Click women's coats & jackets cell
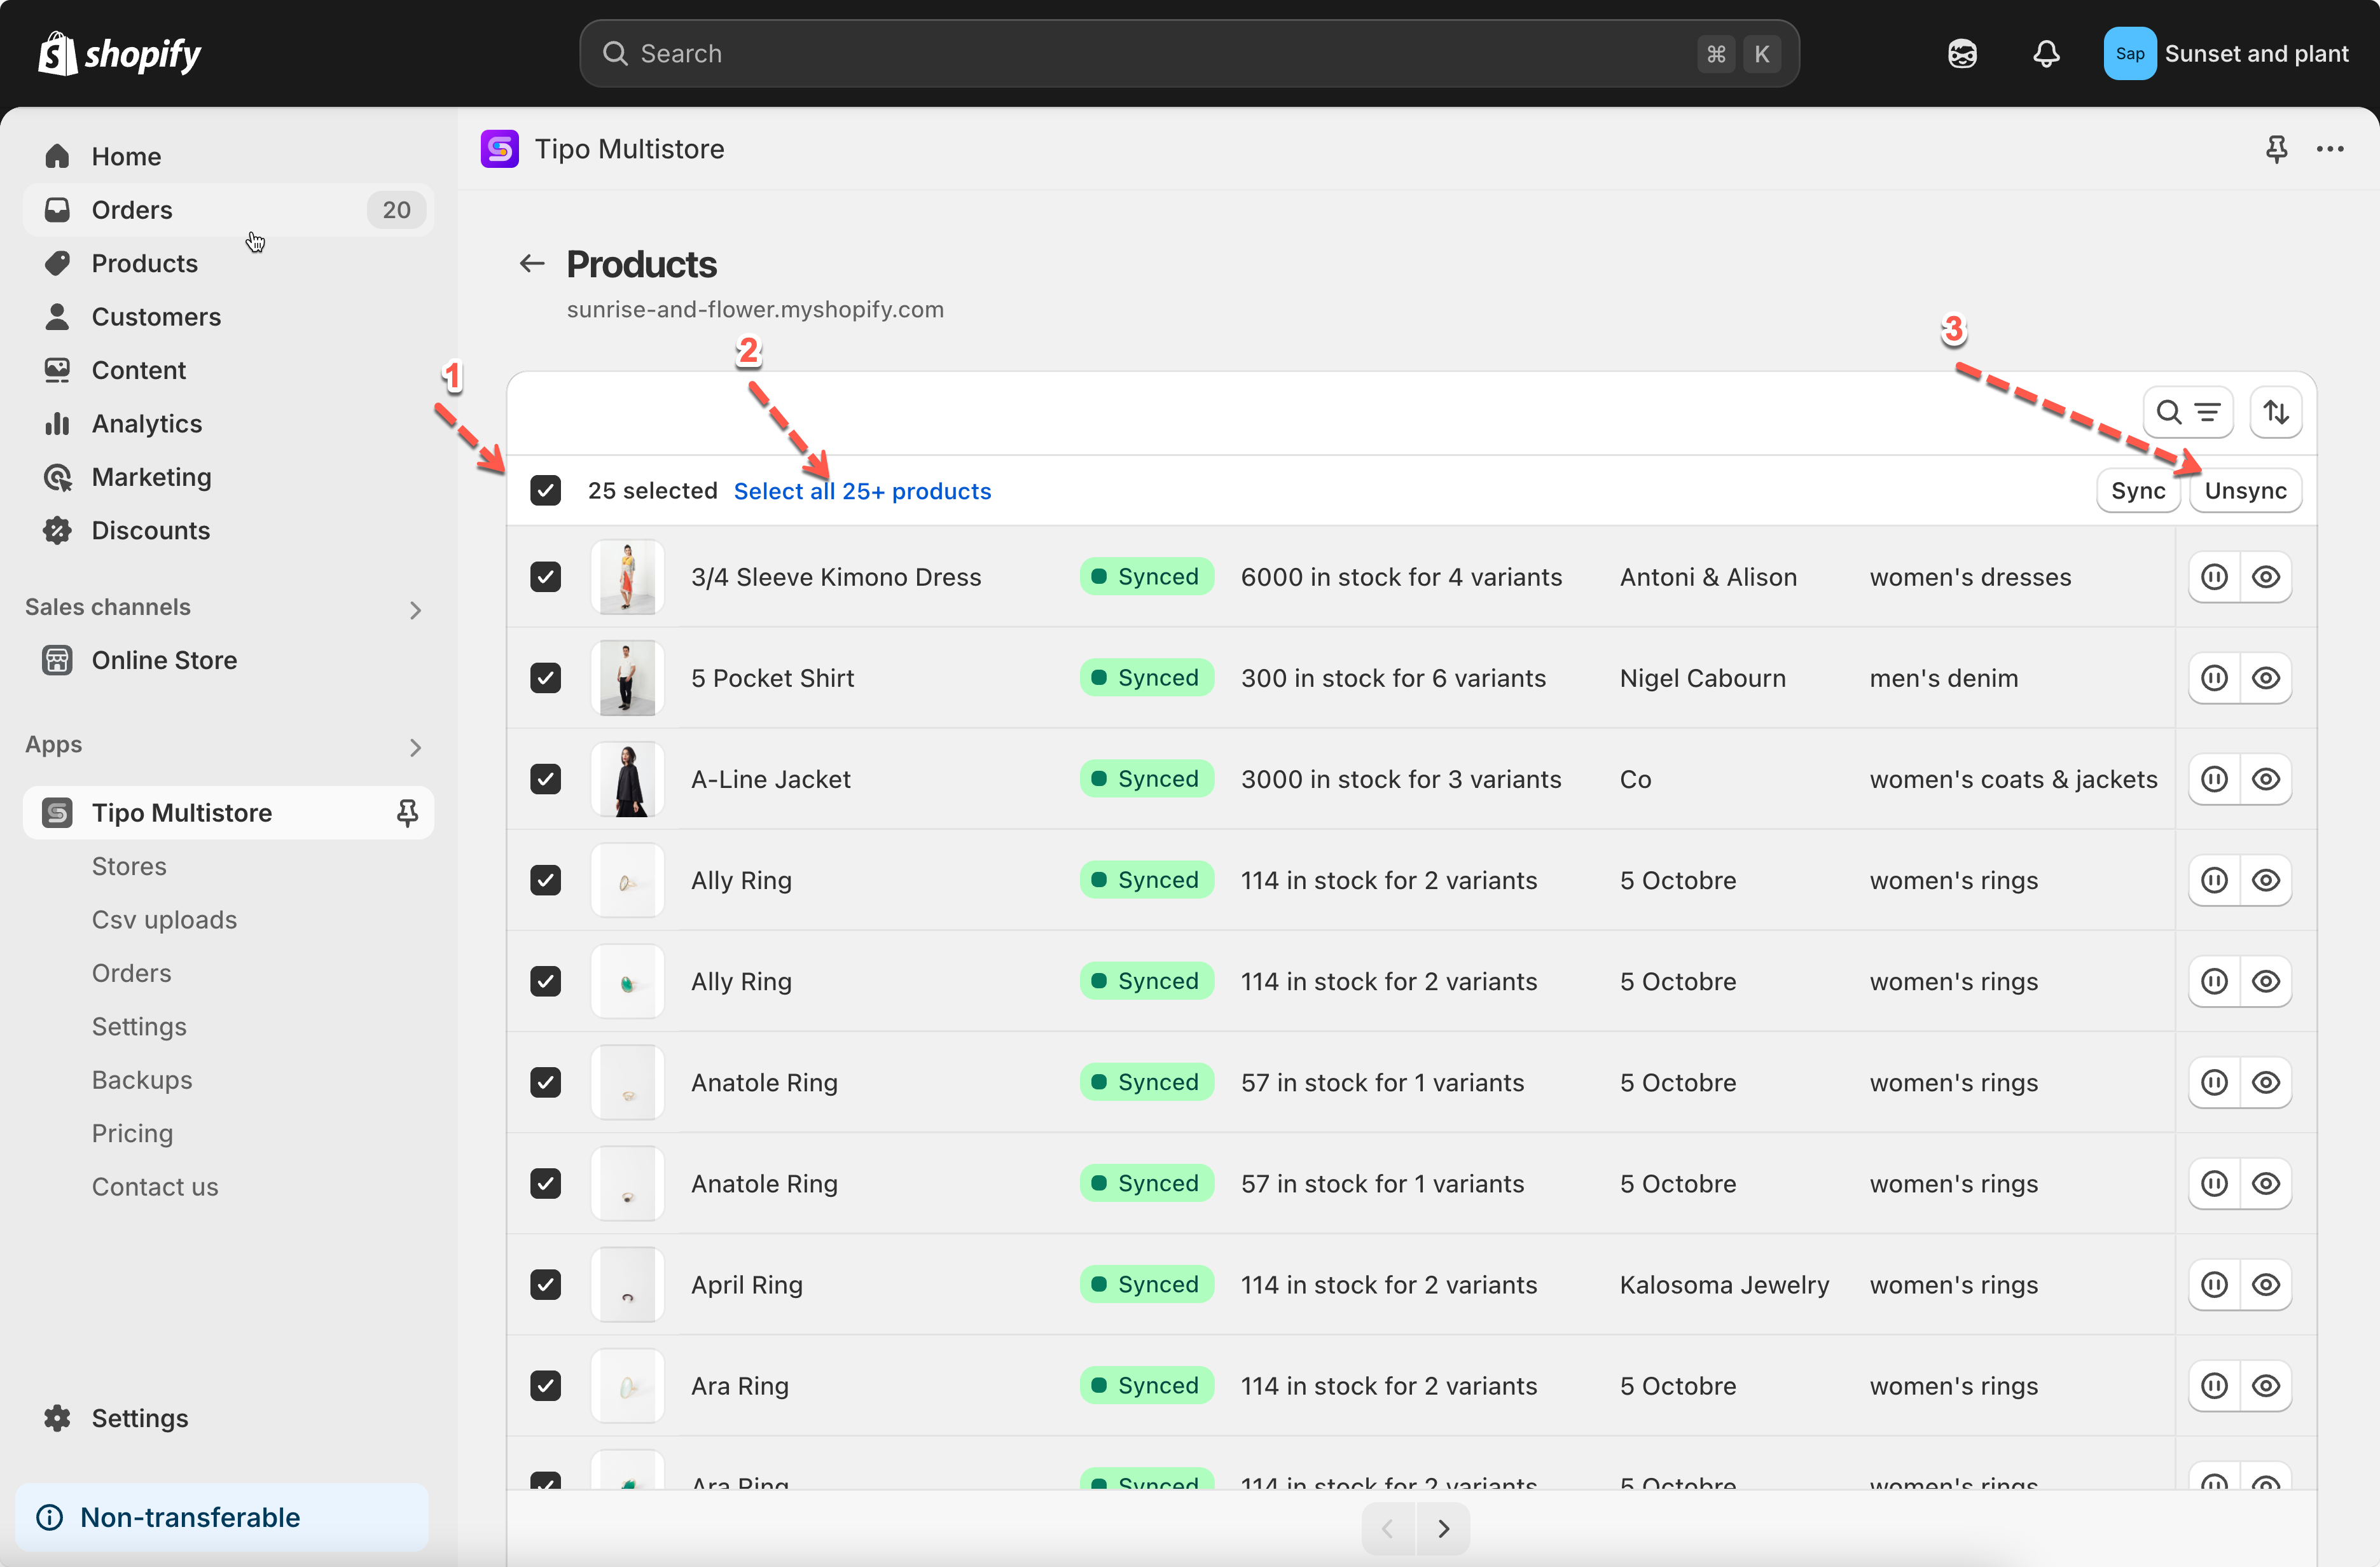2380x1567 pixels. point(2013,779)
